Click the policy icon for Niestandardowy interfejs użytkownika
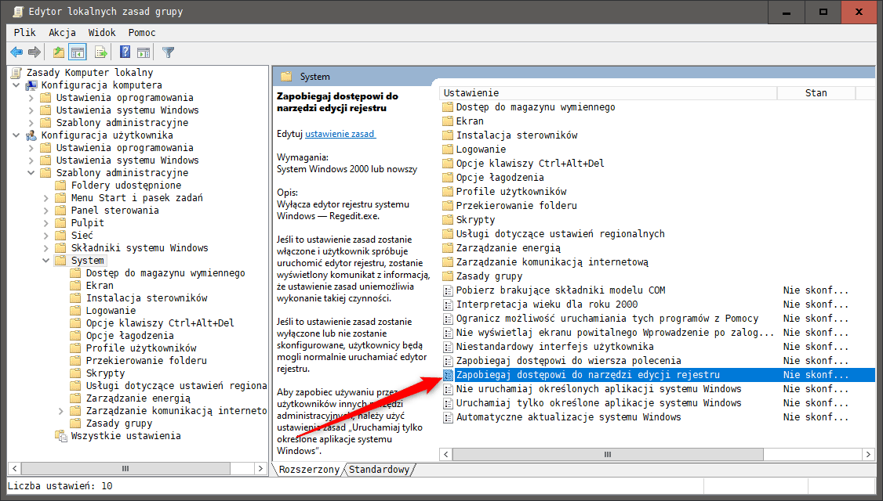 pos(448,347)
